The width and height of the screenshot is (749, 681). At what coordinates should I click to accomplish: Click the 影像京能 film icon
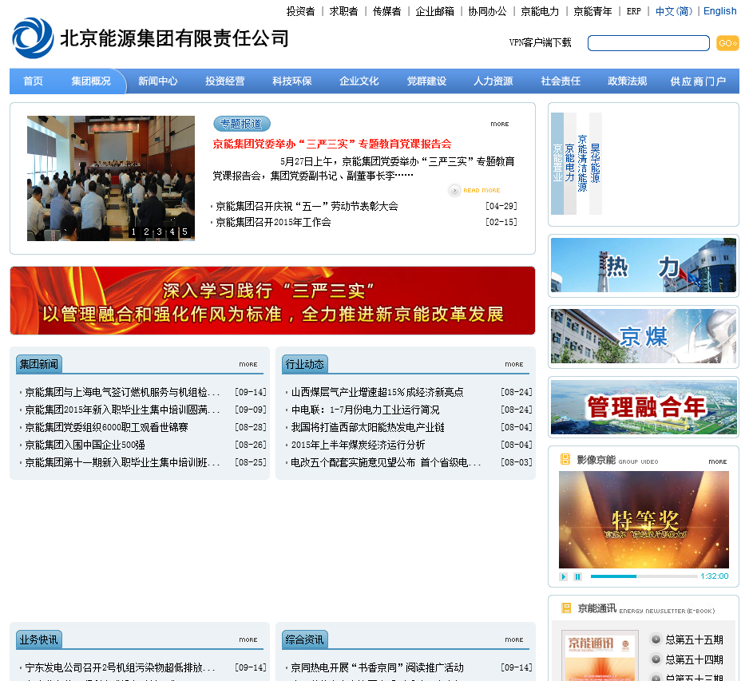(565, 459)
